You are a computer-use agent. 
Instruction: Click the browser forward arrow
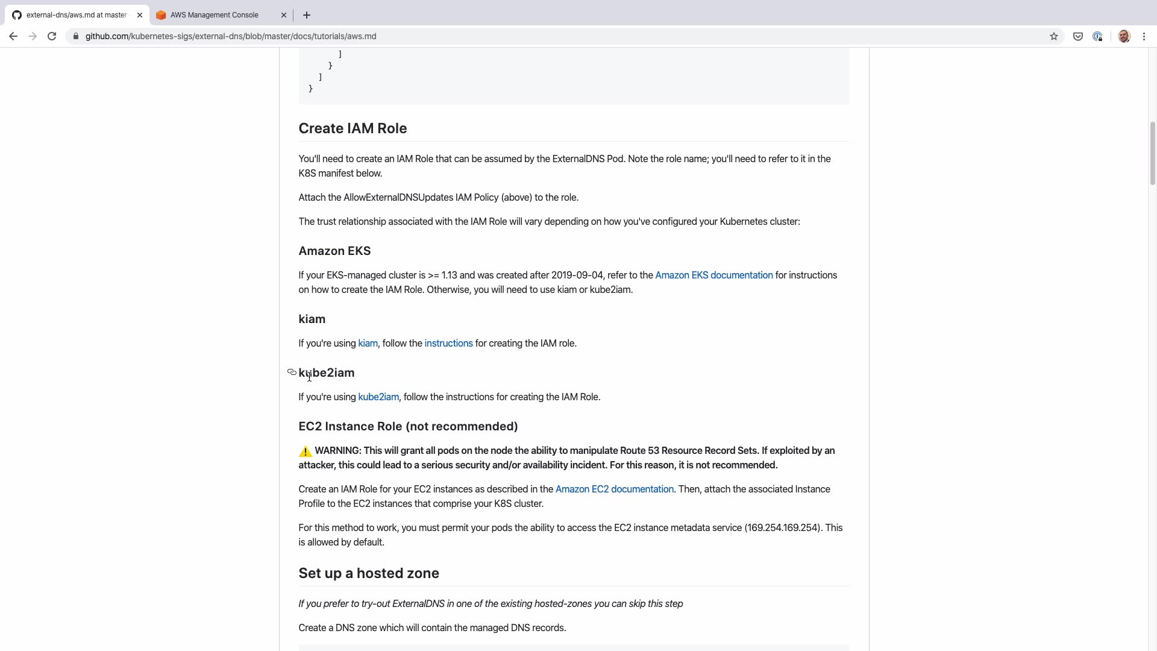(x=33, y=36)
